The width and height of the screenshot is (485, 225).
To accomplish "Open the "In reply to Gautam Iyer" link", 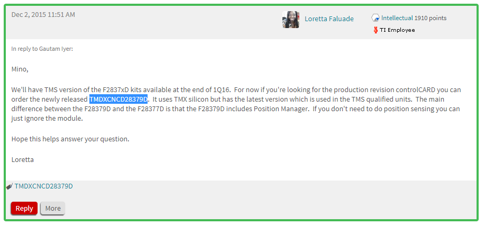I will click(x=42, y=49).
